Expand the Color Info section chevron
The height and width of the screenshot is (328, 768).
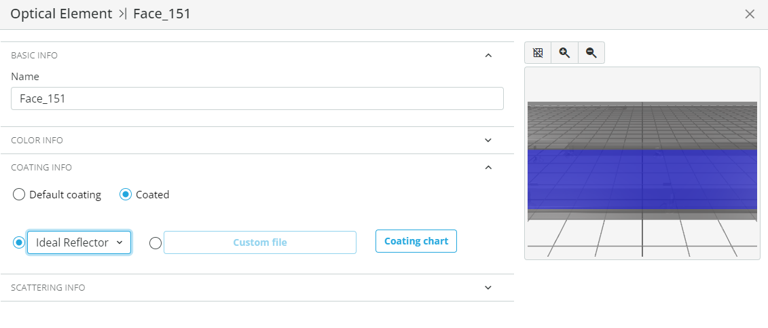488,140
